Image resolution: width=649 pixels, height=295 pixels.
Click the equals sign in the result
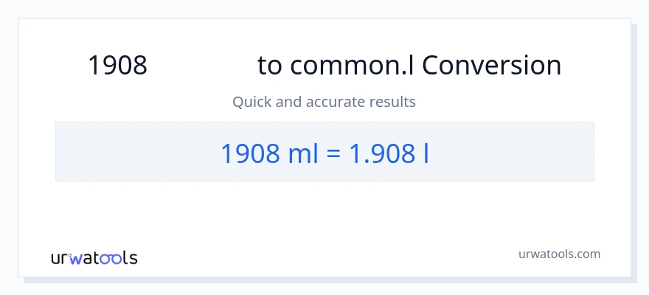[333, 153]
